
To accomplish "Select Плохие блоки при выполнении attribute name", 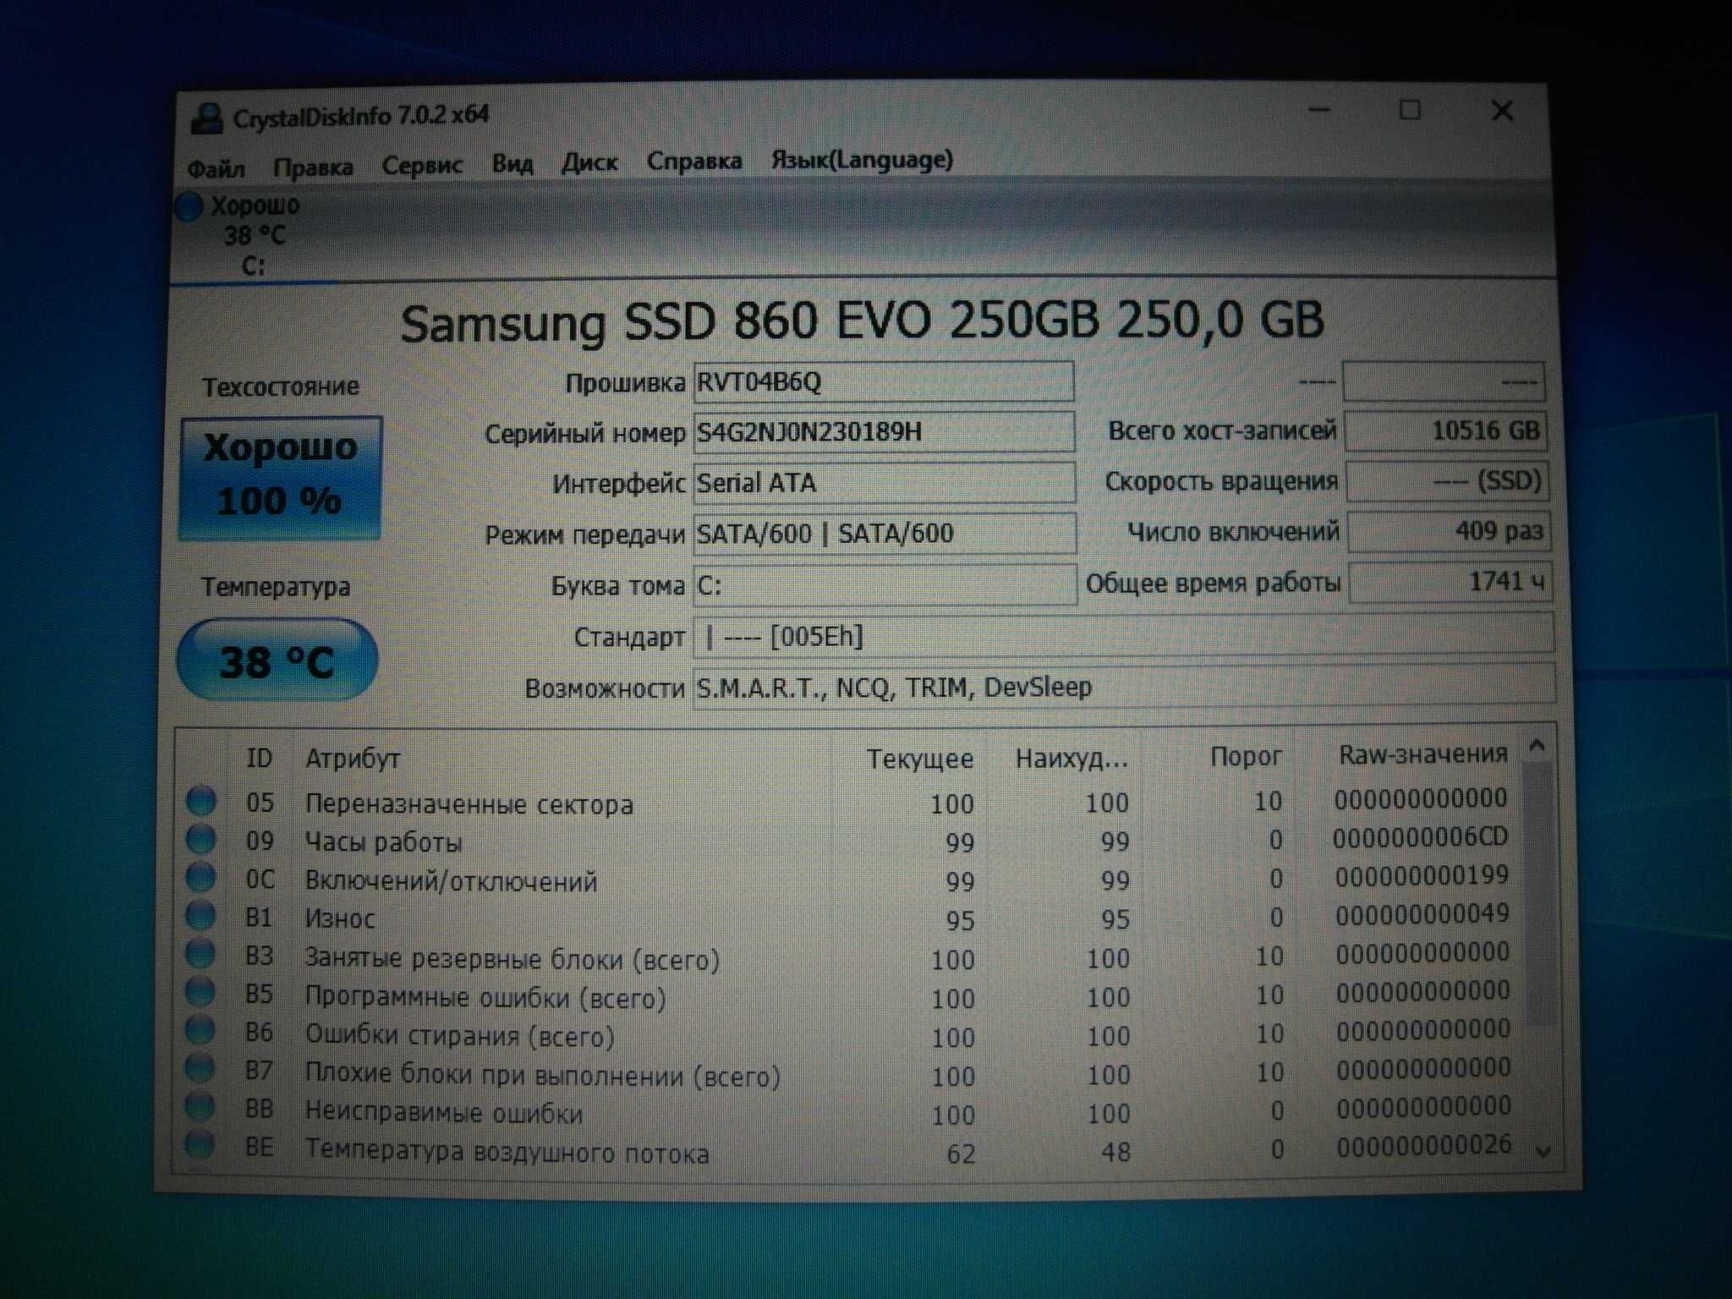I will click(543, 1075).
